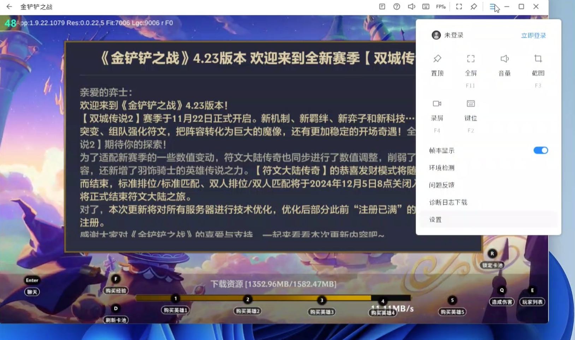Open help question mark icon
The image size is (575, 340).
pos(397,7)
